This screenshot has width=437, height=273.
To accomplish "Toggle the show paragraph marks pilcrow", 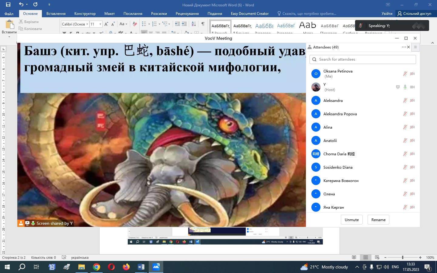I will (x=203, y=24).
